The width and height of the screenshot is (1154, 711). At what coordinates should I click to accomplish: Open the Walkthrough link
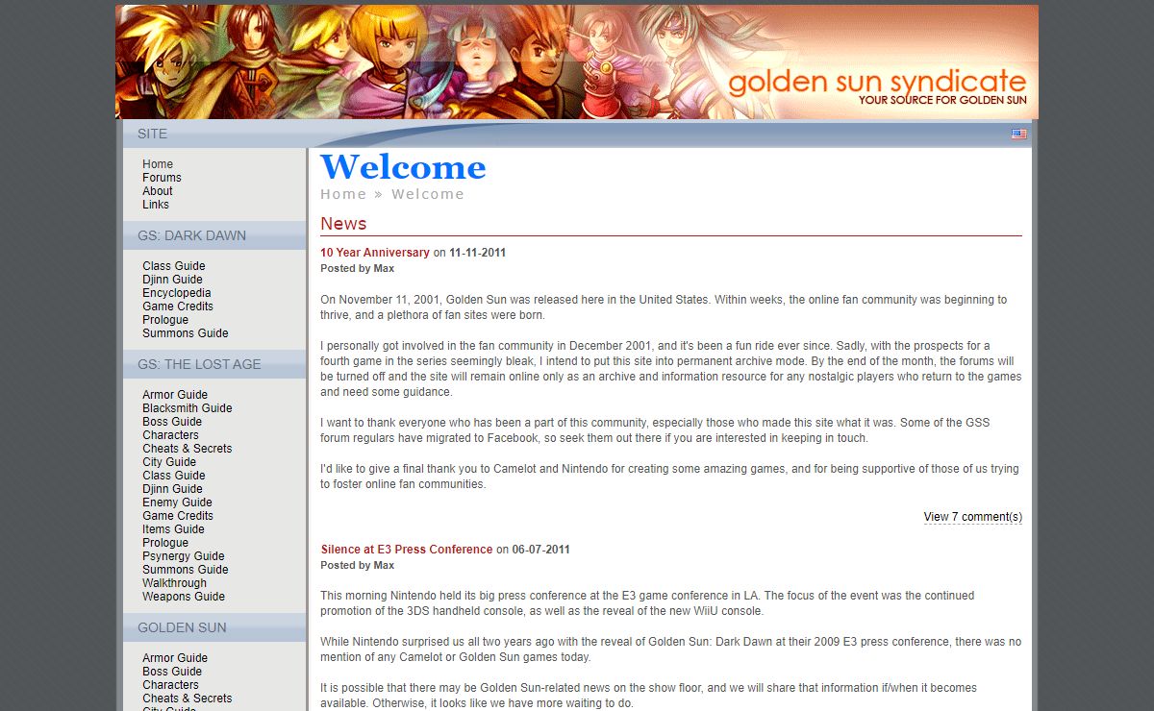pyautogui.click(x=175, y=583)
